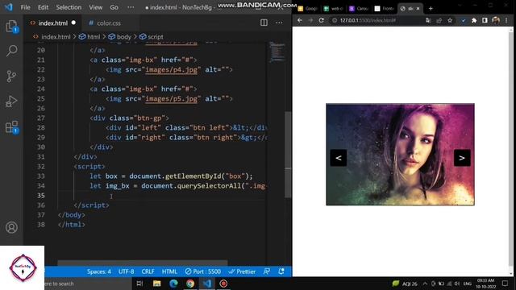Expand hidden menus with ellipsis
The height and width of the screenshot is (290, 516).
click(x=131, y=7)
